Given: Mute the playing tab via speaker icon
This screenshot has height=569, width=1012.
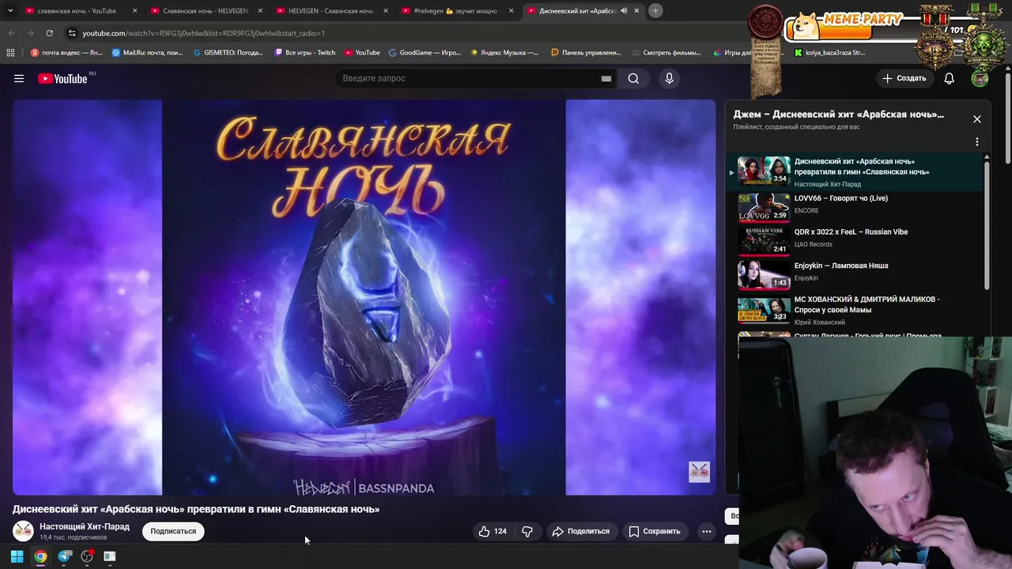Looking at the screenshot, I should 624,11.
